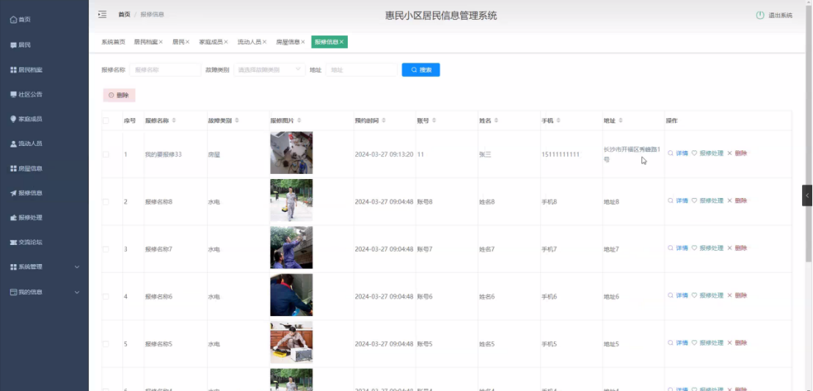Click the 居民 sidebar icon
Viewport: 813px width, 391px height.
click(13, 45)
